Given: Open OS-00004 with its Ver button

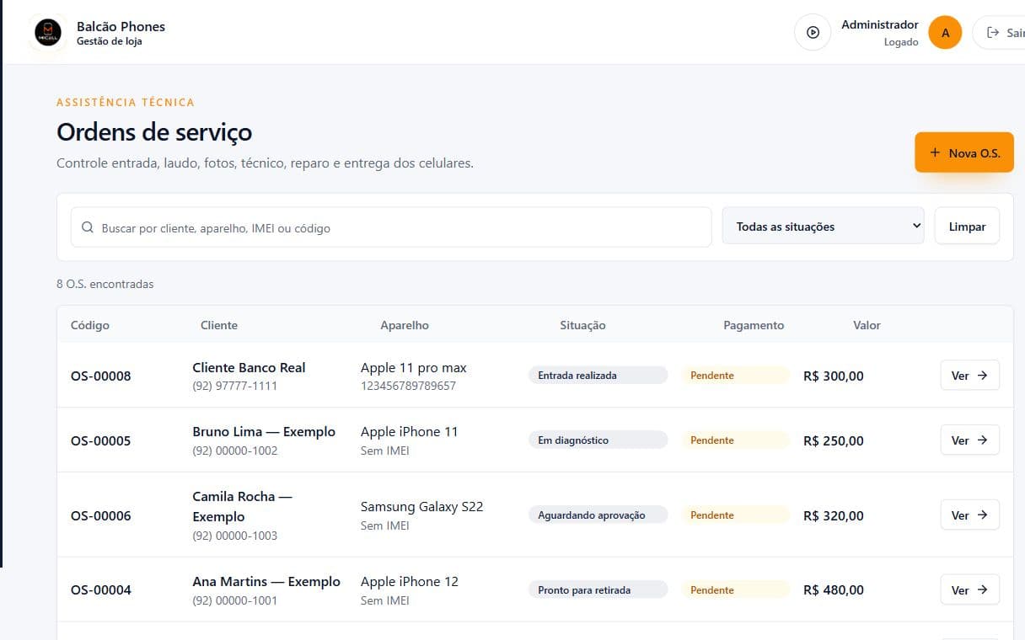Looking at the screenshot, I should click(969, 590).
